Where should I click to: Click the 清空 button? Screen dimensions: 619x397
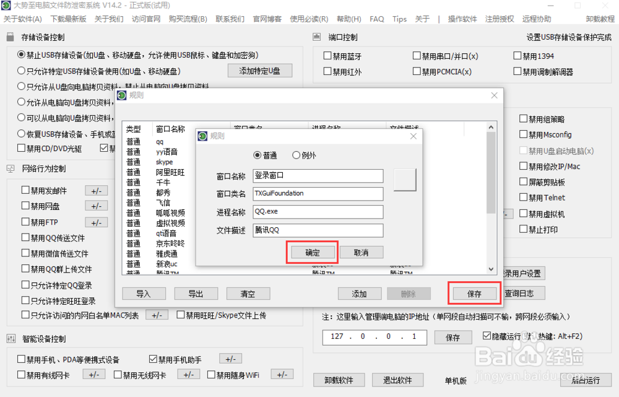point(248,294)
